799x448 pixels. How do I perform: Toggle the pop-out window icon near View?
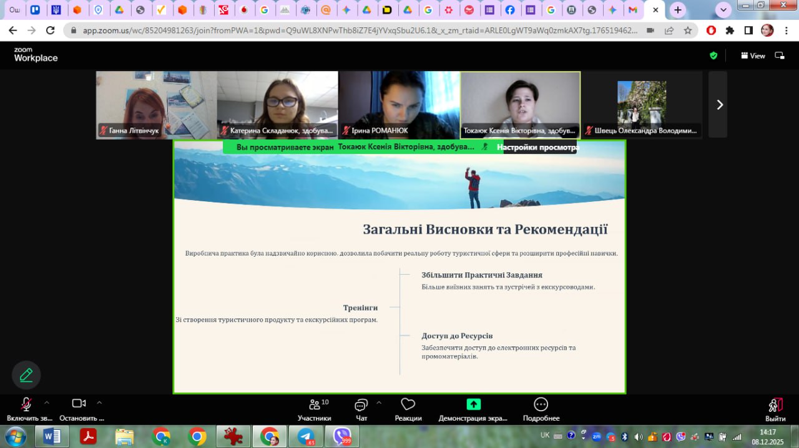[780, 55]
